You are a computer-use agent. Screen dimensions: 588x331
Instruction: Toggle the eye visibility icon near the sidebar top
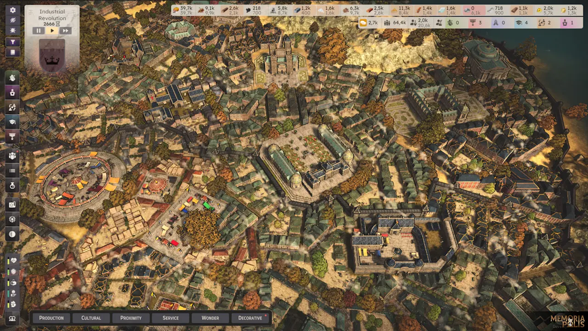coord(12,20)
